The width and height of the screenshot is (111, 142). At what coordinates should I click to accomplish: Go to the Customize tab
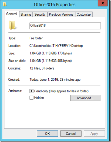pos(84,14)
